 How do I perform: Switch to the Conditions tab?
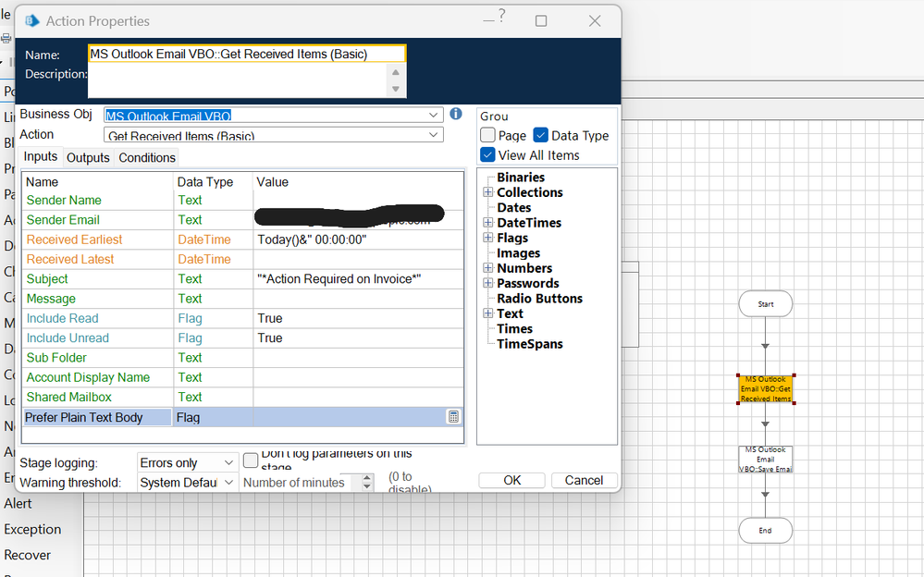point(147,158)
